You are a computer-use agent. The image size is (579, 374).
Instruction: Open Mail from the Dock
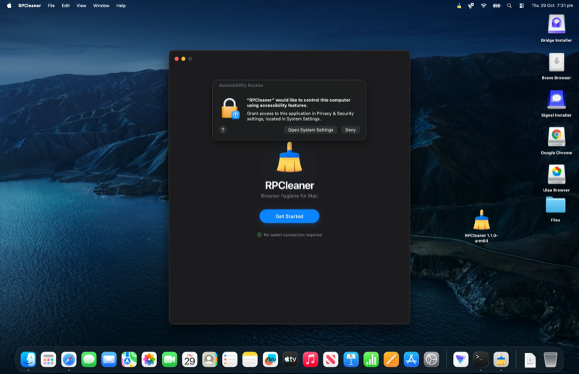(109, 360)
